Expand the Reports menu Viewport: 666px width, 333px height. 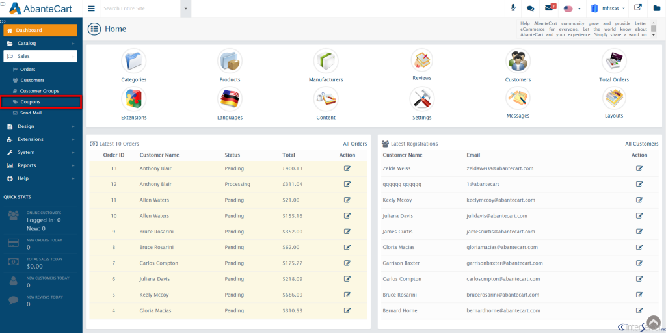pos(40,166)
